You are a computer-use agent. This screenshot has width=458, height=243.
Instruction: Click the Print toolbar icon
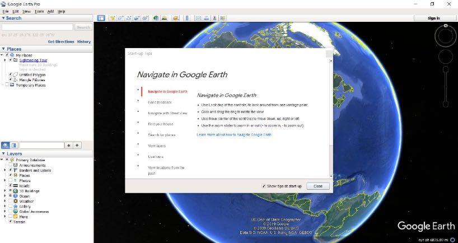pos(207,18)
